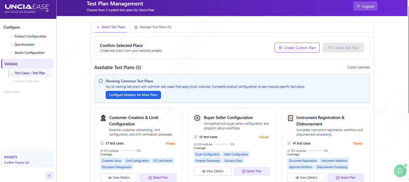Log out using the Logout button
The height and width of the screenshot is (182, 409).
[365, 6]
